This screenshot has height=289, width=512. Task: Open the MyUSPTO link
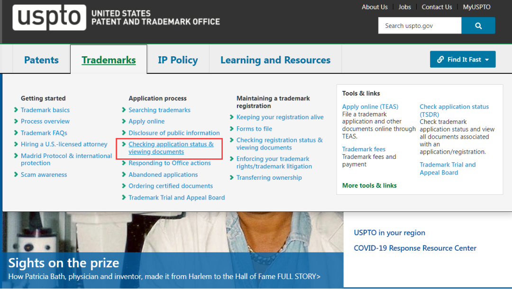(x=476, y=7)
